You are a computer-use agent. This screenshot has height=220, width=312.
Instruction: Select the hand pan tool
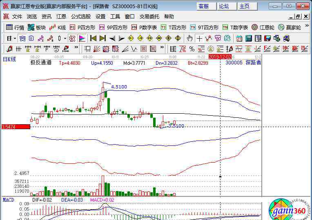coord(189,38)
